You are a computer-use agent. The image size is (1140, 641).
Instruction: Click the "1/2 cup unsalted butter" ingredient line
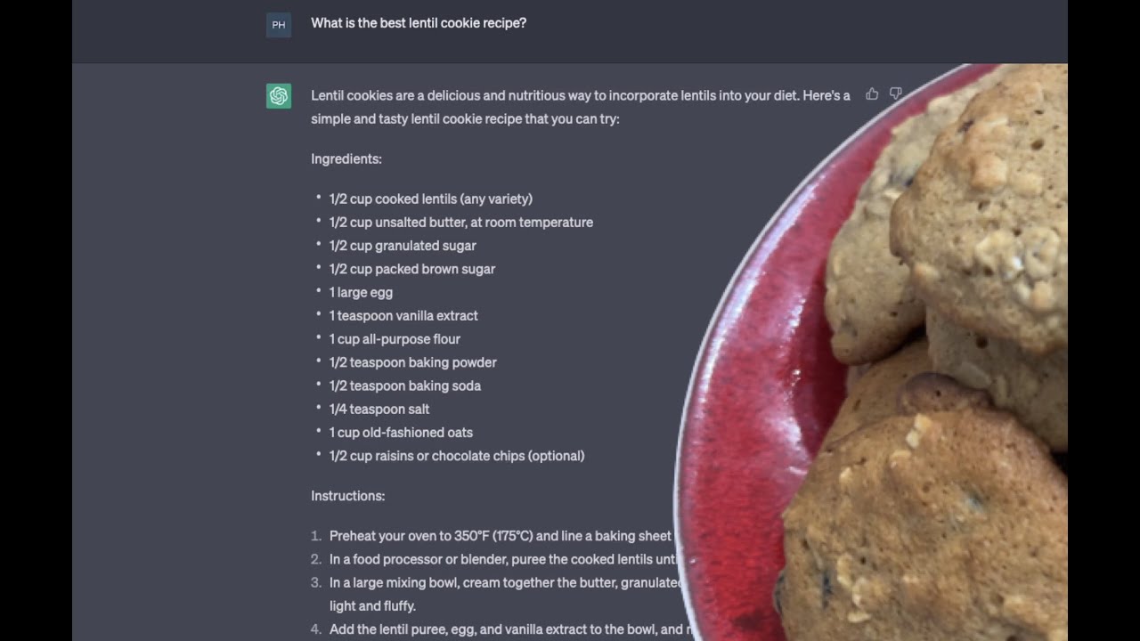tap(461, 223)
